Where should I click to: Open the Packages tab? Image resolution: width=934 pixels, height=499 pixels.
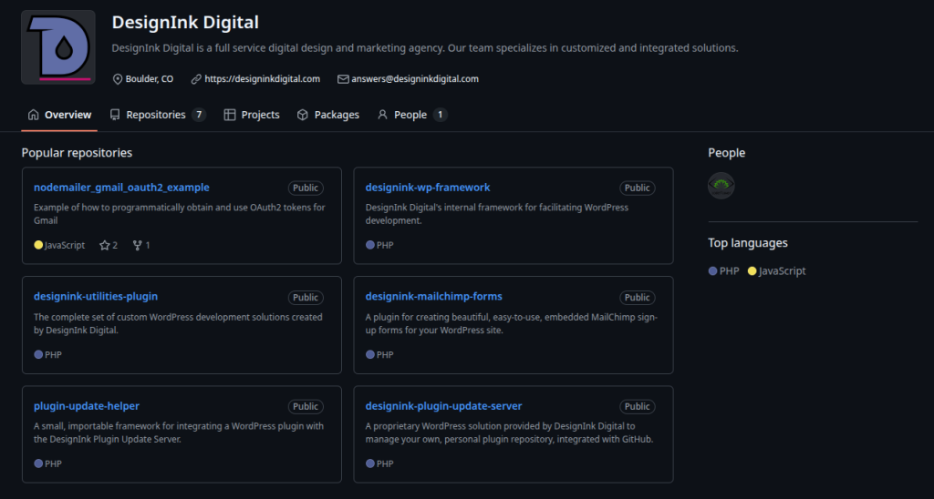(328, 115)
